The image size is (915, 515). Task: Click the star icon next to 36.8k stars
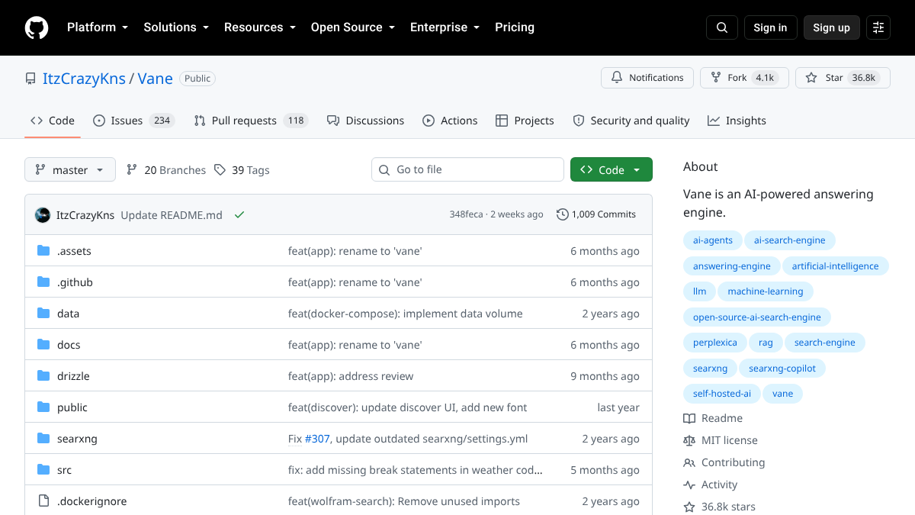click(x=689, y=507)
